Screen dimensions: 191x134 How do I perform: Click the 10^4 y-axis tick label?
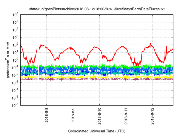point(15,30)
